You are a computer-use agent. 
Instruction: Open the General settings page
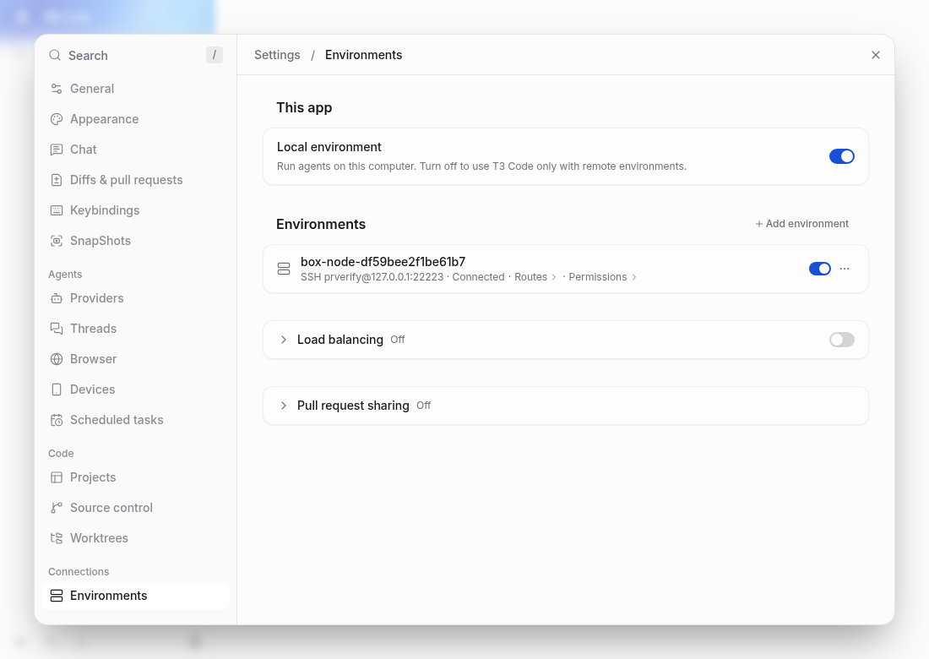pyautogui.click(x=135, y=89)
